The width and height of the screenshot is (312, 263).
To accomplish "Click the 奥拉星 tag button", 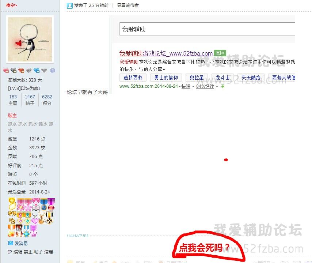I will pos(197,78).
